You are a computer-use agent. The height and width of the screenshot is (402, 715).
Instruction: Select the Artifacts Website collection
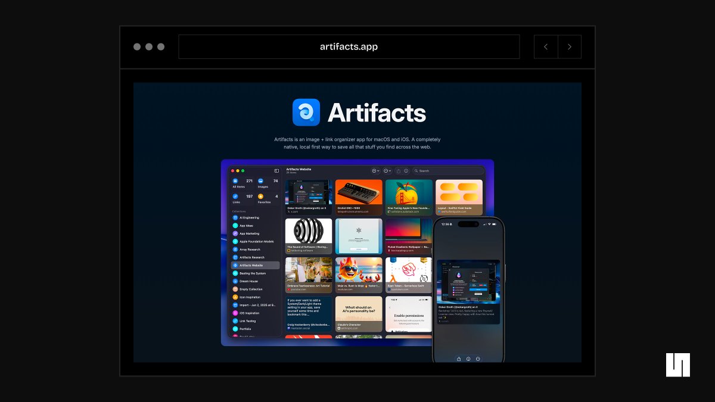255,265
